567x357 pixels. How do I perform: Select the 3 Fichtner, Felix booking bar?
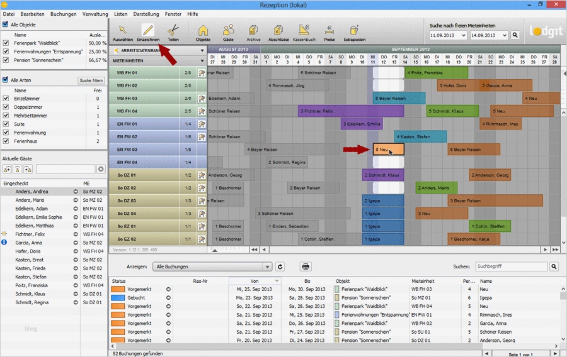pyautogui.click(x=351, y=111)
